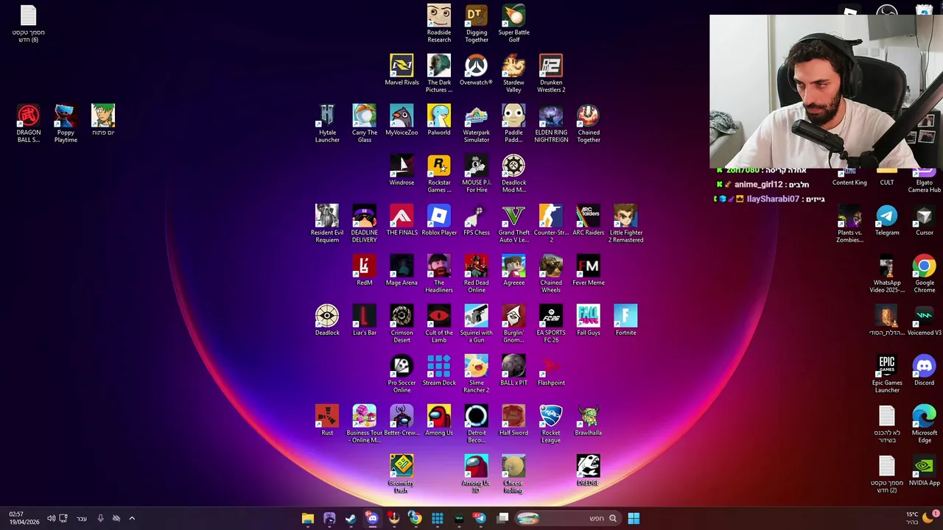This screenshot has width=943, height=530.
Task: Select the Fall Guys shortcut
Action: [589, 320]
